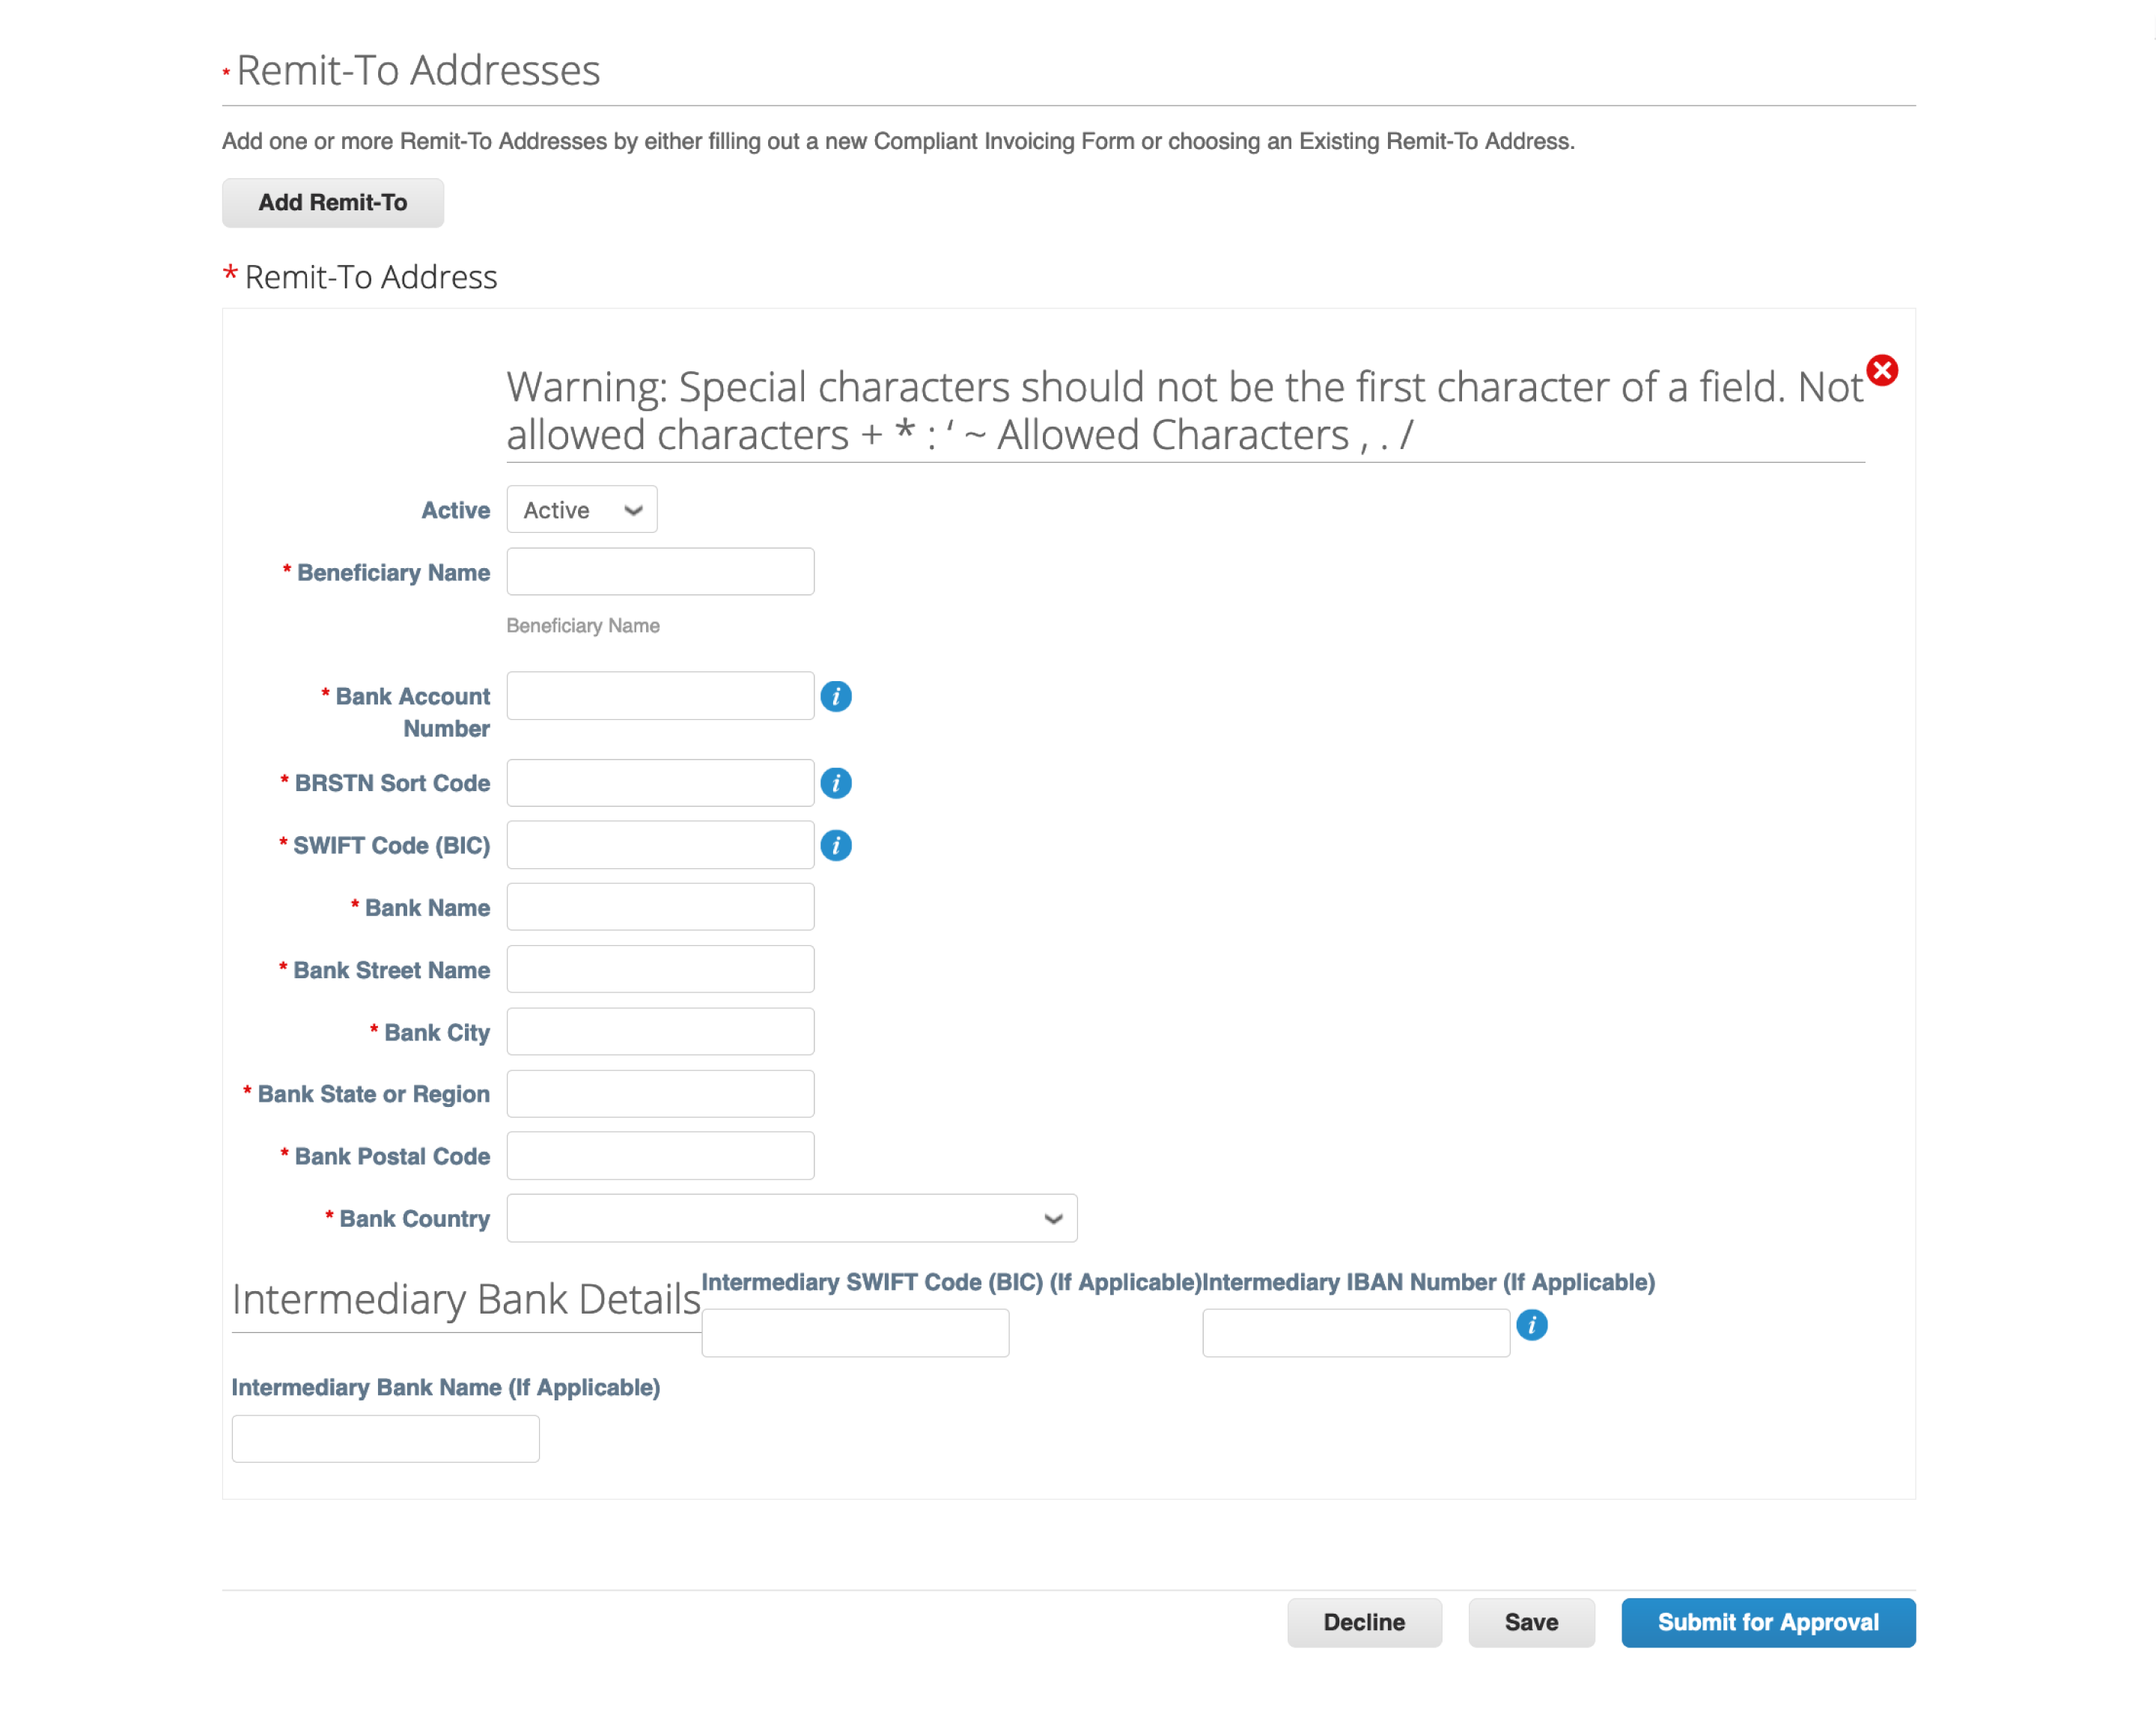Close the special characters warning banner
Screen dimensions: 2156x1717
point(1883,370)
